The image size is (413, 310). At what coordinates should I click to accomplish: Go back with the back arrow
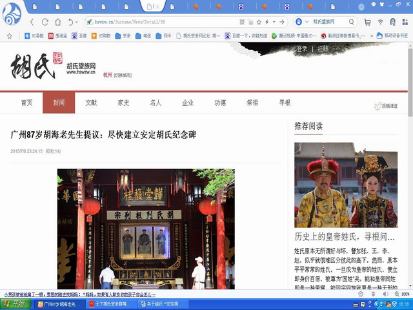point(32,22)
